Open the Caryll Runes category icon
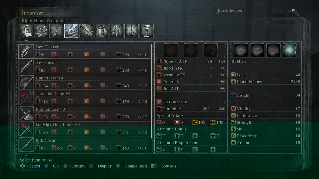 (131, 31)
